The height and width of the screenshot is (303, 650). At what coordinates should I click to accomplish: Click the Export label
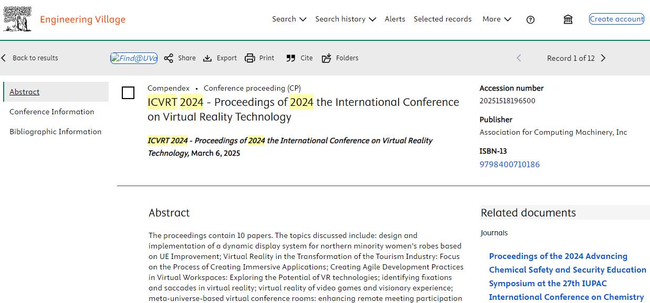pos(227,58)
